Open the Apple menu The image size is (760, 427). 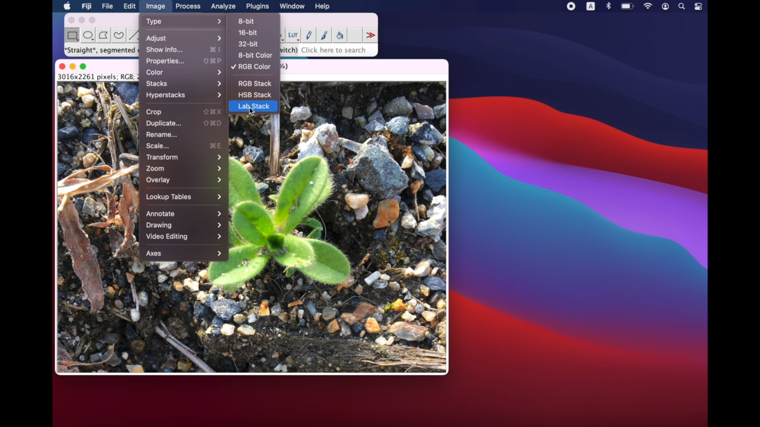pos(67,6)
